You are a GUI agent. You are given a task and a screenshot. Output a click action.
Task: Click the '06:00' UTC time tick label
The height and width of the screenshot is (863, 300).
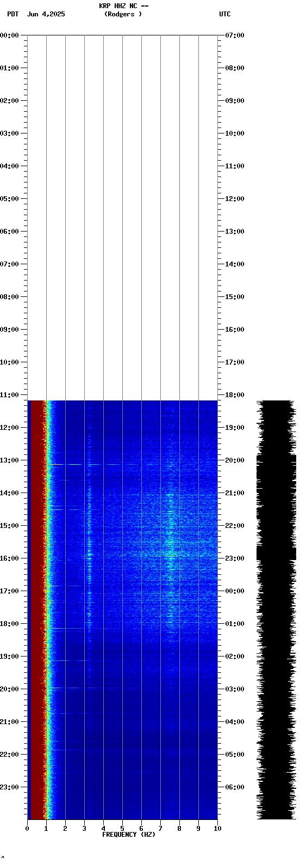point(235,787)
